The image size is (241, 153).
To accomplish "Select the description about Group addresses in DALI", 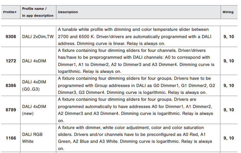I will click(137, 85).
